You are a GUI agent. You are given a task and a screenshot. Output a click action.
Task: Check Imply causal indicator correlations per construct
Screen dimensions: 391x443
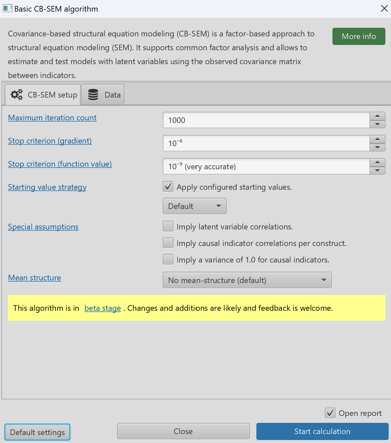click(x=168, y=243)
